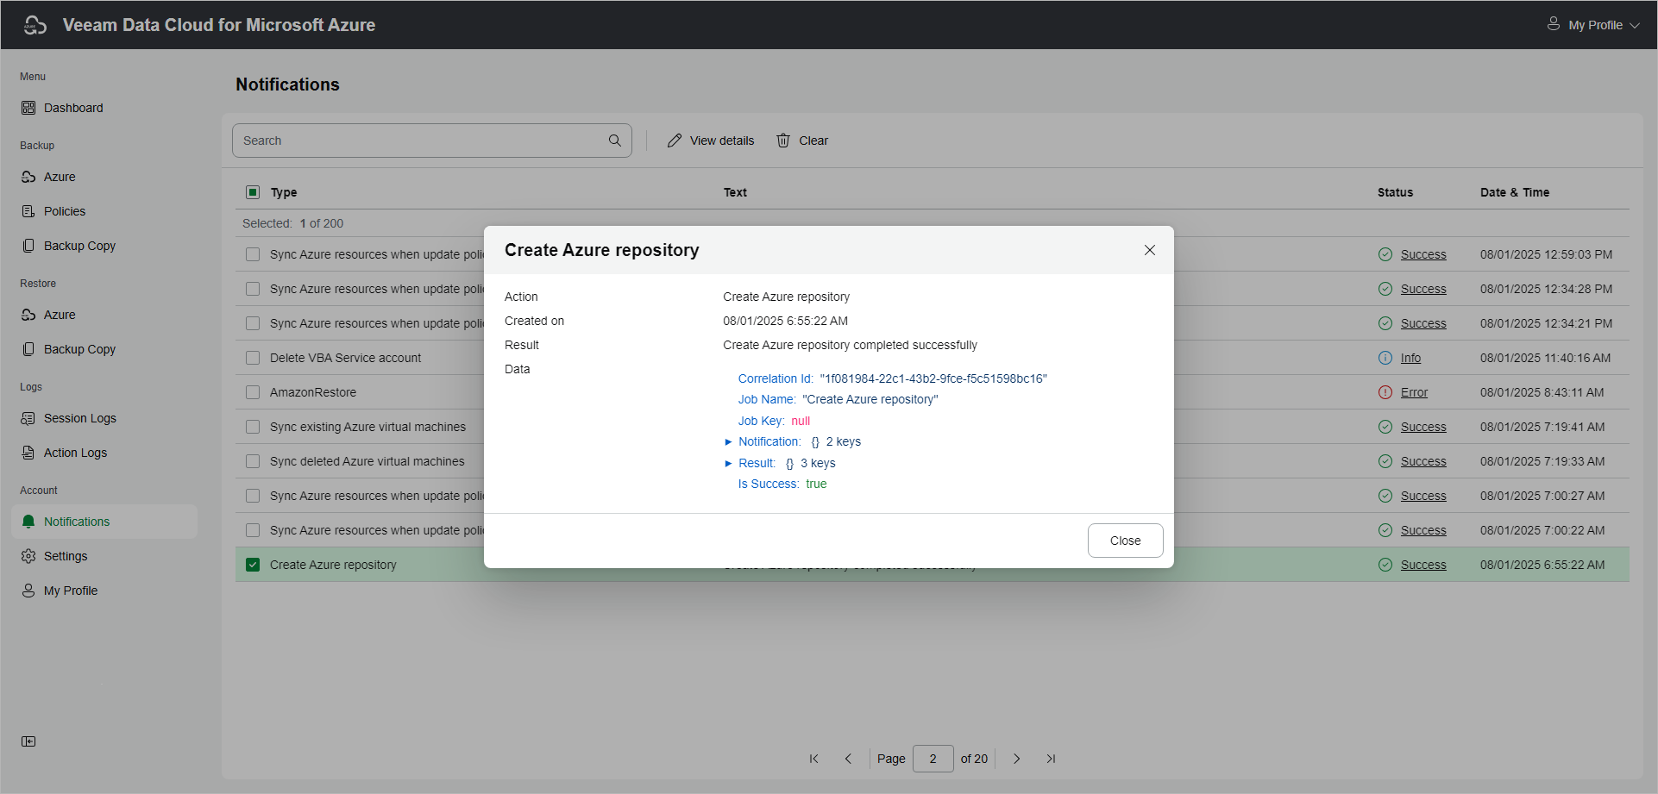
Task: Click the Text column header
Action: click(x=735, y=192)
